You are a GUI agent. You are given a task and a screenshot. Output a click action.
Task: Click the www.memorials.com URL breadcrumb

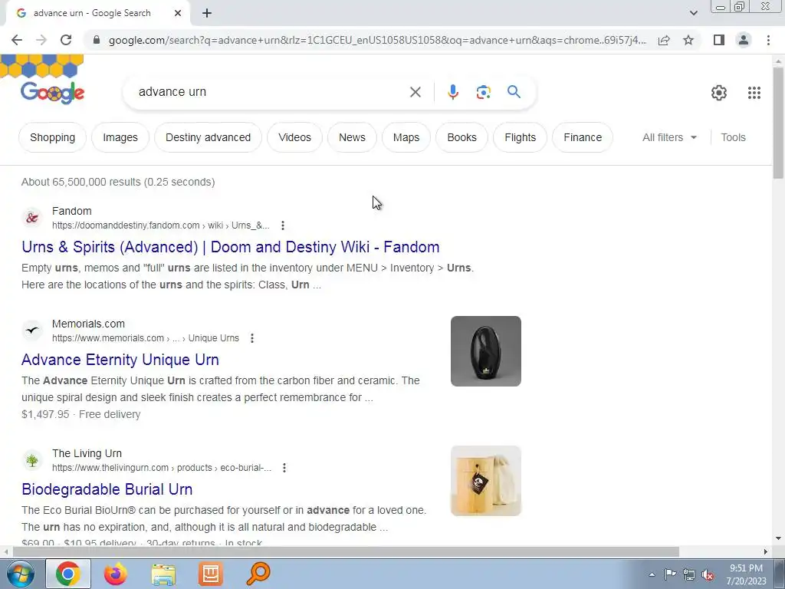coord(145,338)
